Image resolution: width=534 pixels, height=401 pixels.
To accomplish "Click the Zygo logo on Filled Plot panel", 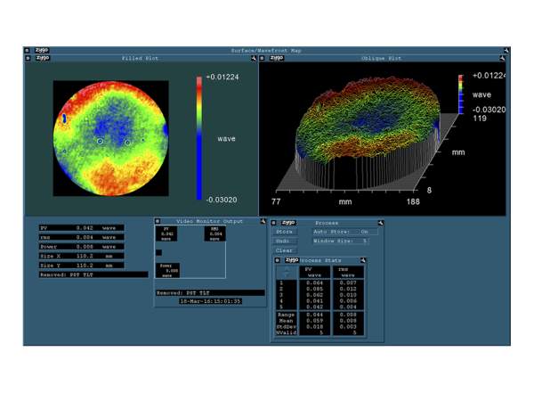I will pyautogui.click(x=41, y=58).
